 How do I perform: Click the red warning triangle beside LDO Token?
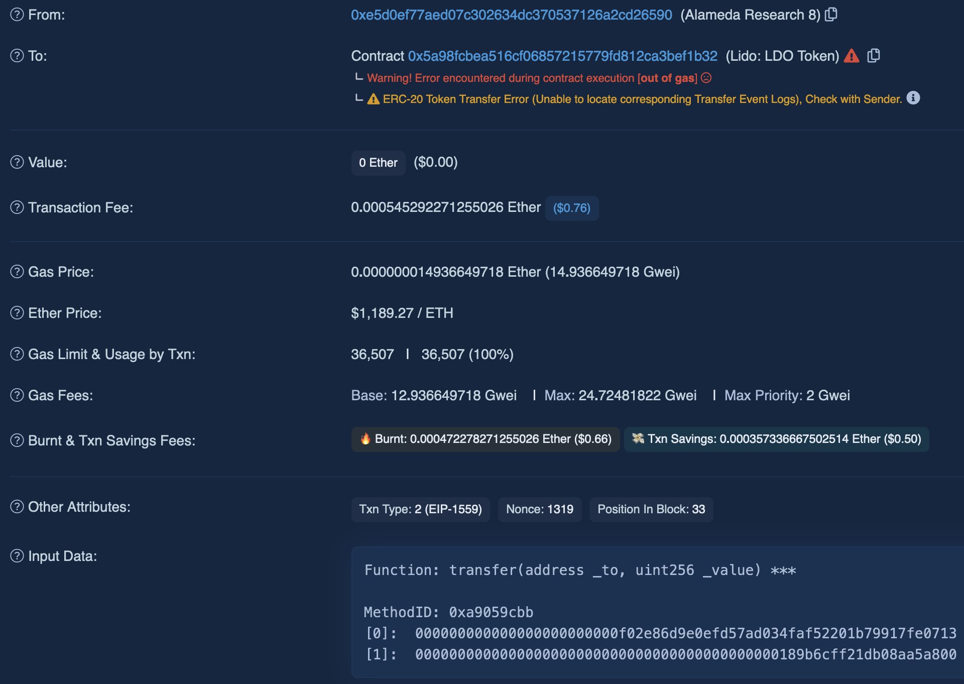tap(851, 56)
